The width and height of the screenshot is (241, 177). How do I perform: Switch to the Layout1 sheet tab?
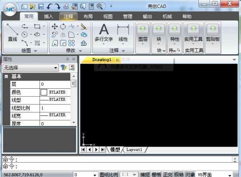[x=134, y=149]
